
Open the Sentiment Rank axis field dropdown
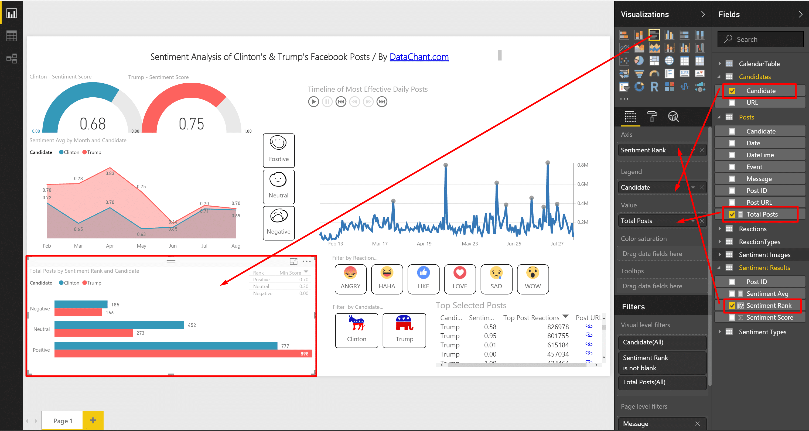[x=692, y=150]
